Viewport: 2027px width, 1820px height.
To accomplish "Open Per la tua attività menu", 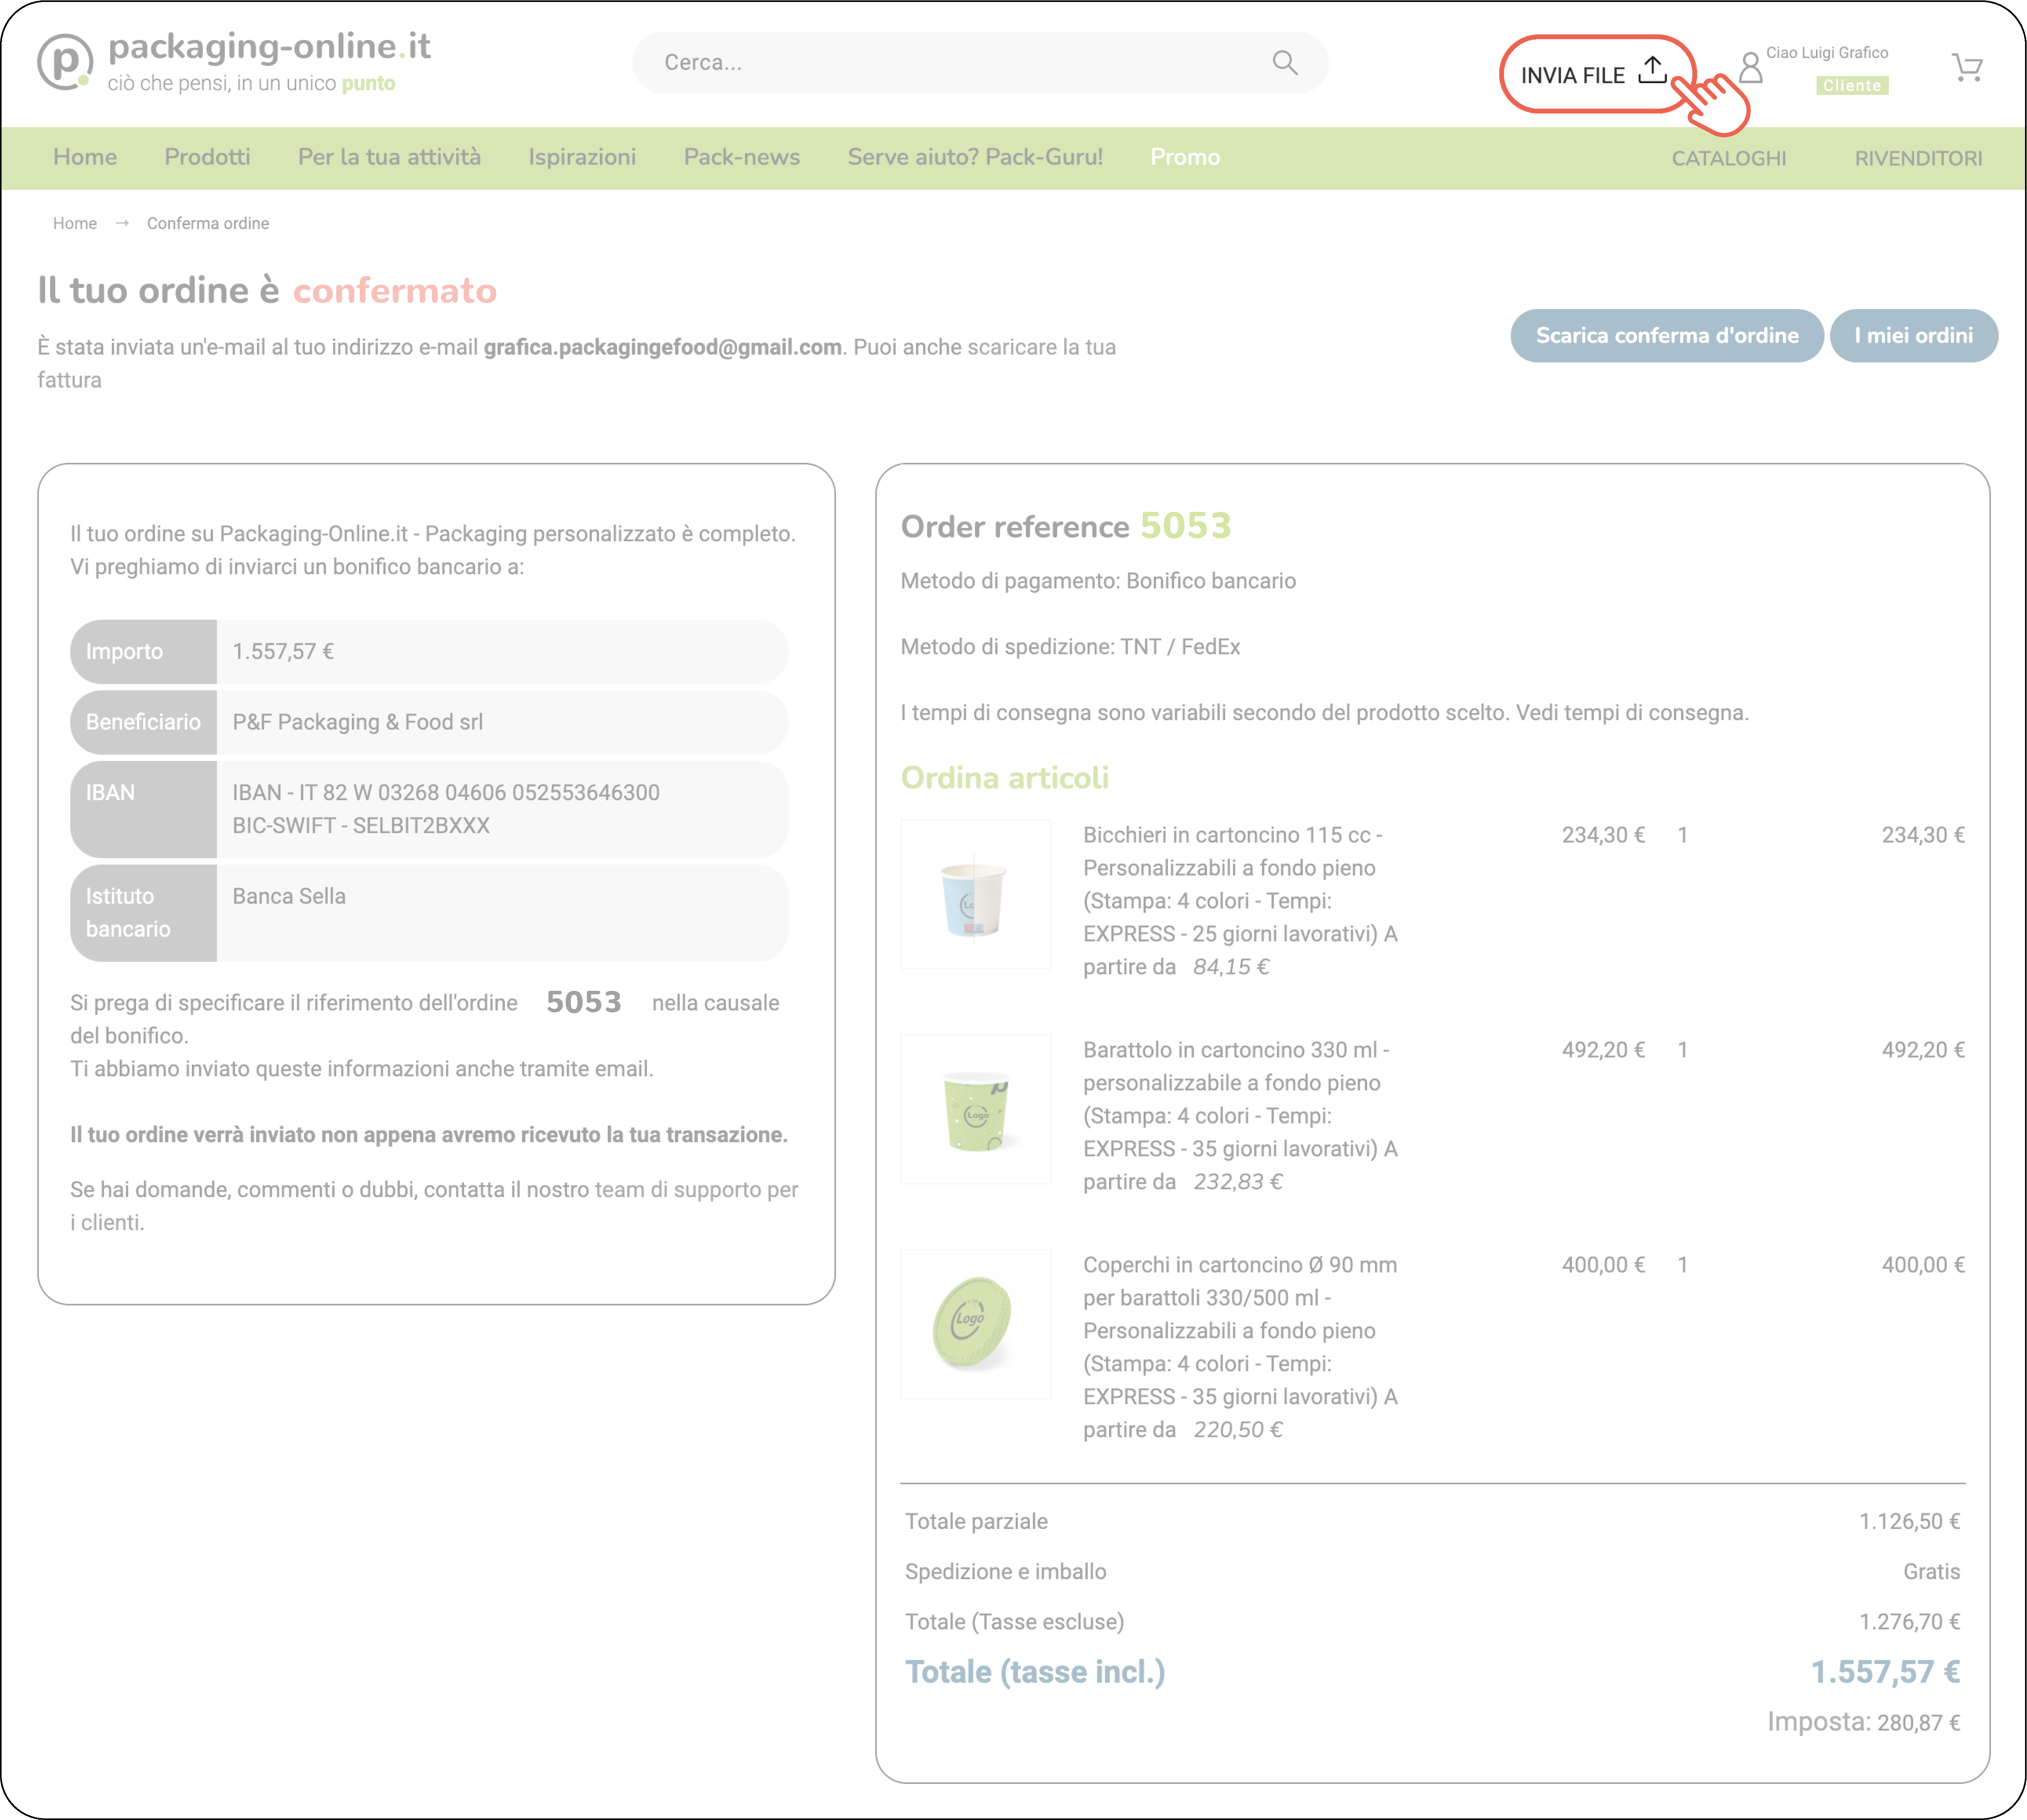I will [389, 157].
